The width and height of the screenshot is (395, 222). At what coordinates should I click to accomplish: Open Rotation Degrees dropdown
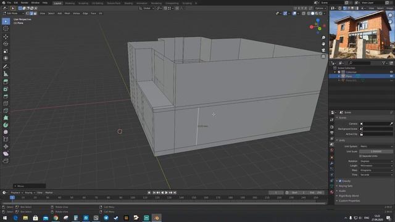pos(376,161)
